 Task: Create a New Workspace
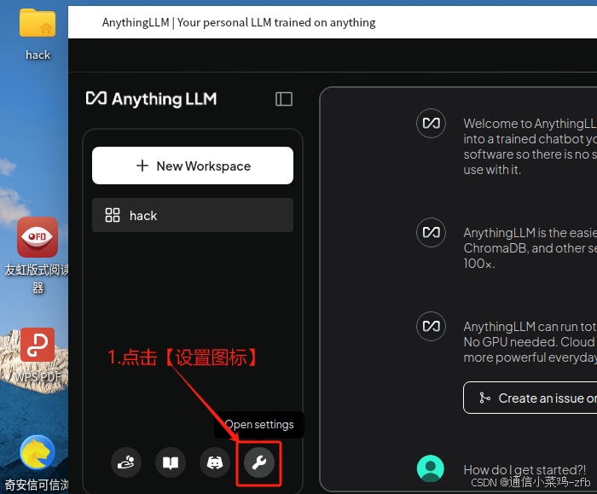[193, 166]
